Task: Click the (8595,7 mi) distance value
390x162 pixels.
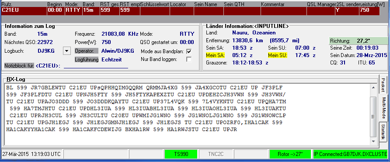Action: pyautogui.click(x=284, y=40)
